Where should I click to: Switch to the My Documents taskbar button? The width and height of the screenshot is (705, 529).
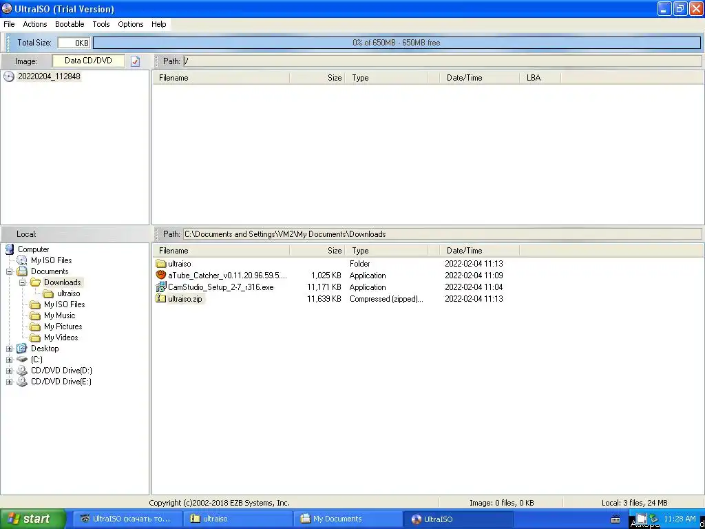(x=348, y=519)
